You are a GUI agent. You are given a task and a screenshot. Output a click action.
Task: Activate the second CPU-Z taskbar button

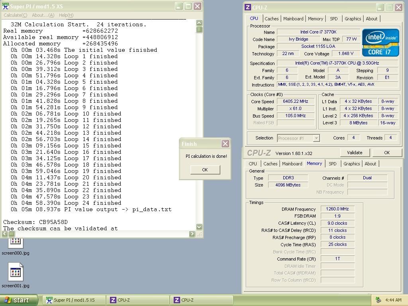(201, 300)
